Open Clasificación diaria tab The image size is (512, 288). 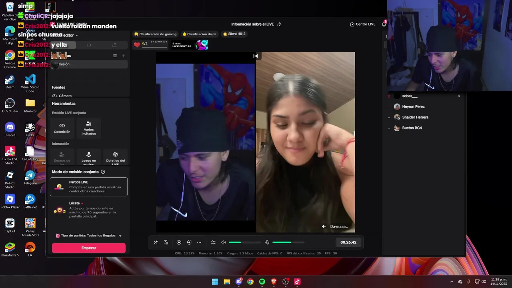(199, 34)
